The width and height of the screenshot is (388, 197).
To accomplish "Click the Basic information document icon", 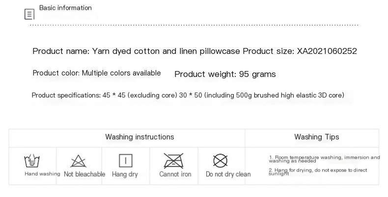I will pyautogui.click(x=29, y=15).
